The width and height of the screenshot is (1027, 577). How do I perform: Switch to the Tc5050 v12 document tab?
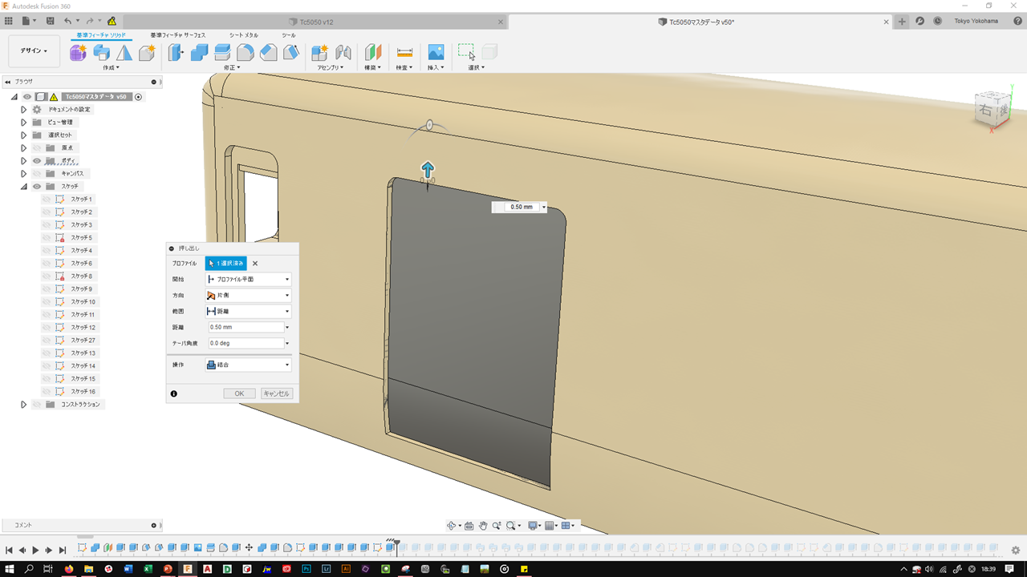click(x=316, y=22)
